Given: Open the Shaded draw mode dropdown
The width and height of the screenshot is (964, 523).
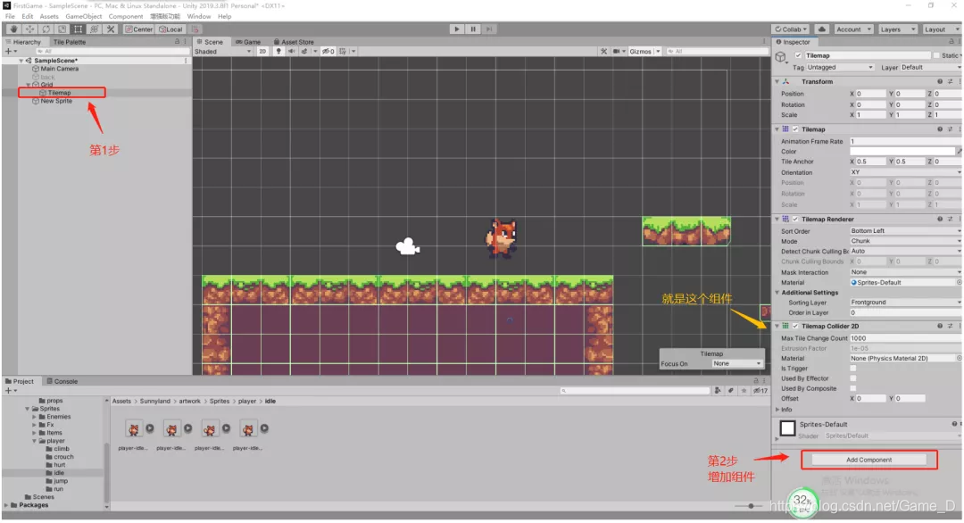Looking at the screenshot, I should [x=222, y=51].
